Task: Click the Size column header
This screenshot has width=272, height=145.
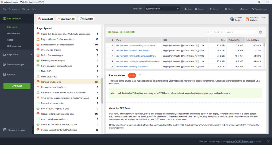Action: [x=217, y=40]
